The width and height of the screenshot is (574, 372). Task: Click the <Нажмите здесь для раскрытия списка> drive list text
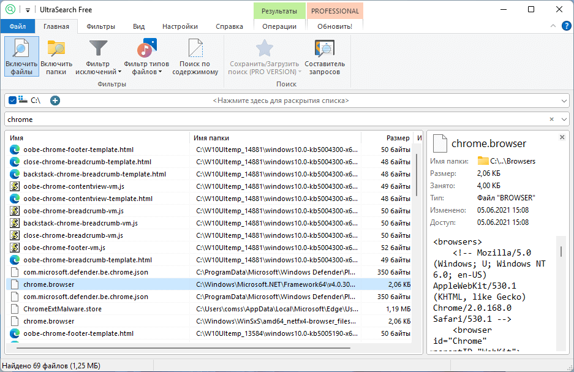coord(281,101)
